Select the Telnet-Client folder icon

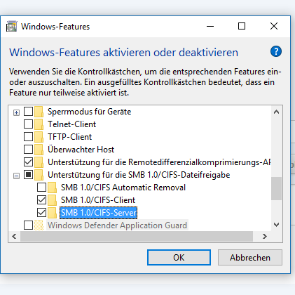click(39, 124)
